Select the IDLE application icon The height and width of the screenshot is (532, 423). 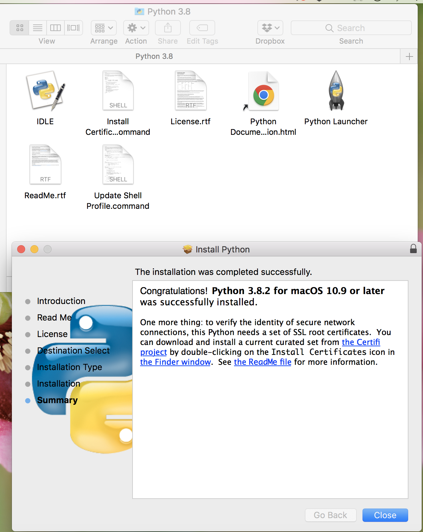point(45,91)
